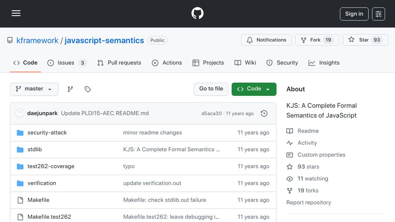
Task: View commit history clock icon
Action: coord(264,113)
